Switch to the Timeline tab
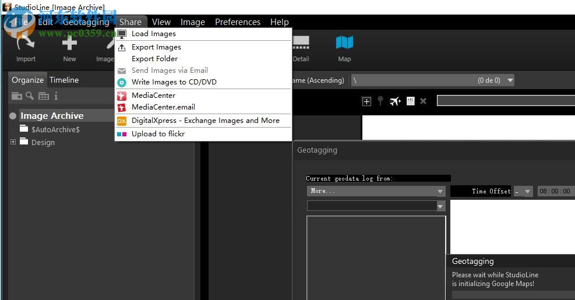The image size is (575, 300). (x=64, y=80)
